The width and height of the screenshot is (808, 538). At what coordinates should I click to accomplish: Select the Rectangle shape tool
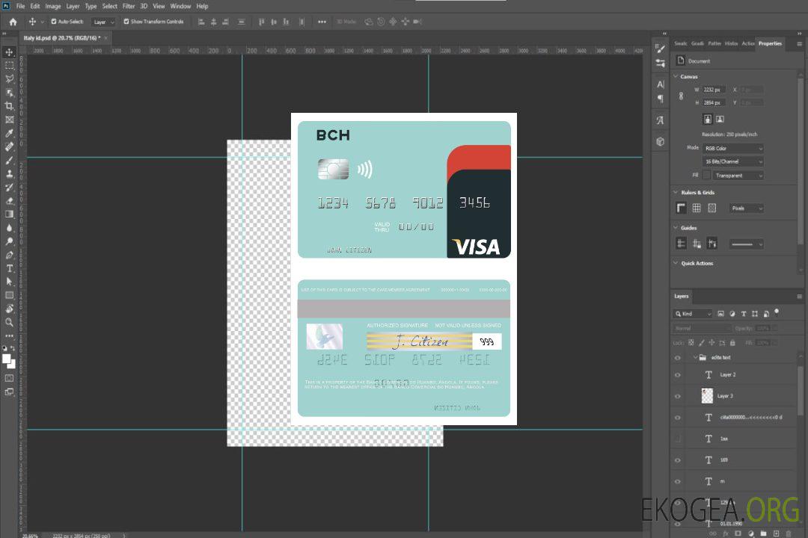pyautogui.click(x=9, y=295)
